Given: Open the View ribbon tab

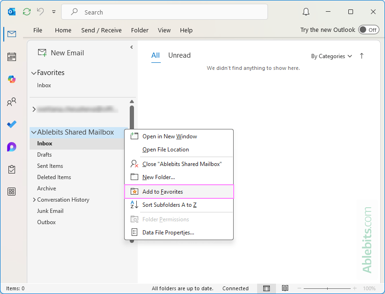Looking at the screenshot, I should pyautogui.click(x=164, y=30).
